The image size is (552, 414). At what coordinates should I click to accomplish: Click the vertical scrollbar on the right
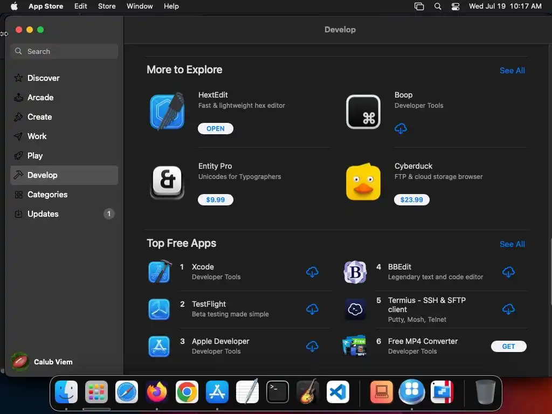click(x=550, y=271)
